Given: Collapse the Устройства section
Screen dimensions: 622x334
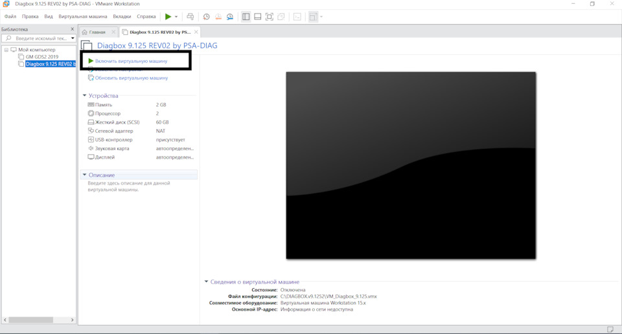Looking at the screenshot, I should [84, 96].
